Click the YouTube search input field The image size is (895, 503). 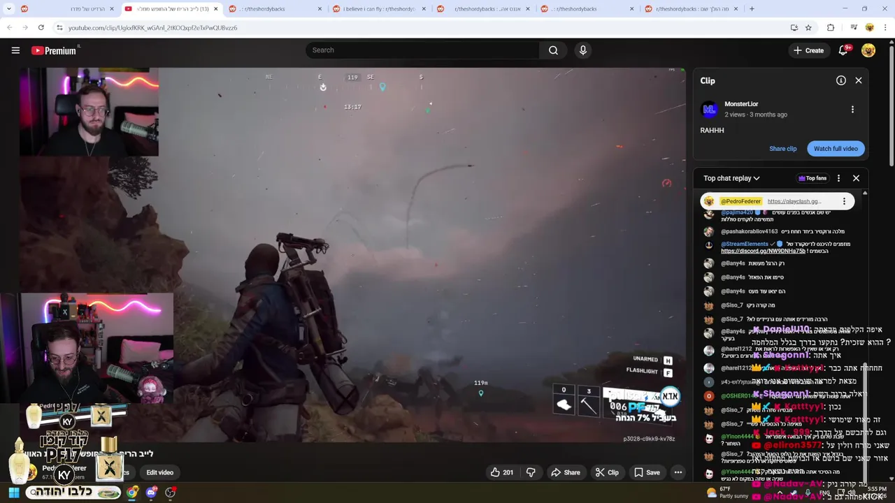click(422, 50)
